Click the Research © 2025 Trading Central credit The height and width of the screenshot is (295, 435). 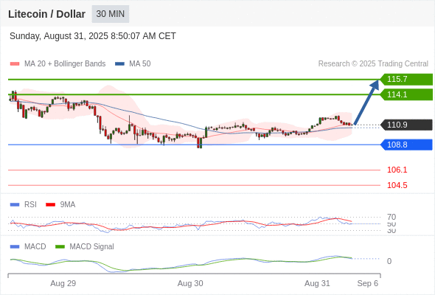[373, 64]
